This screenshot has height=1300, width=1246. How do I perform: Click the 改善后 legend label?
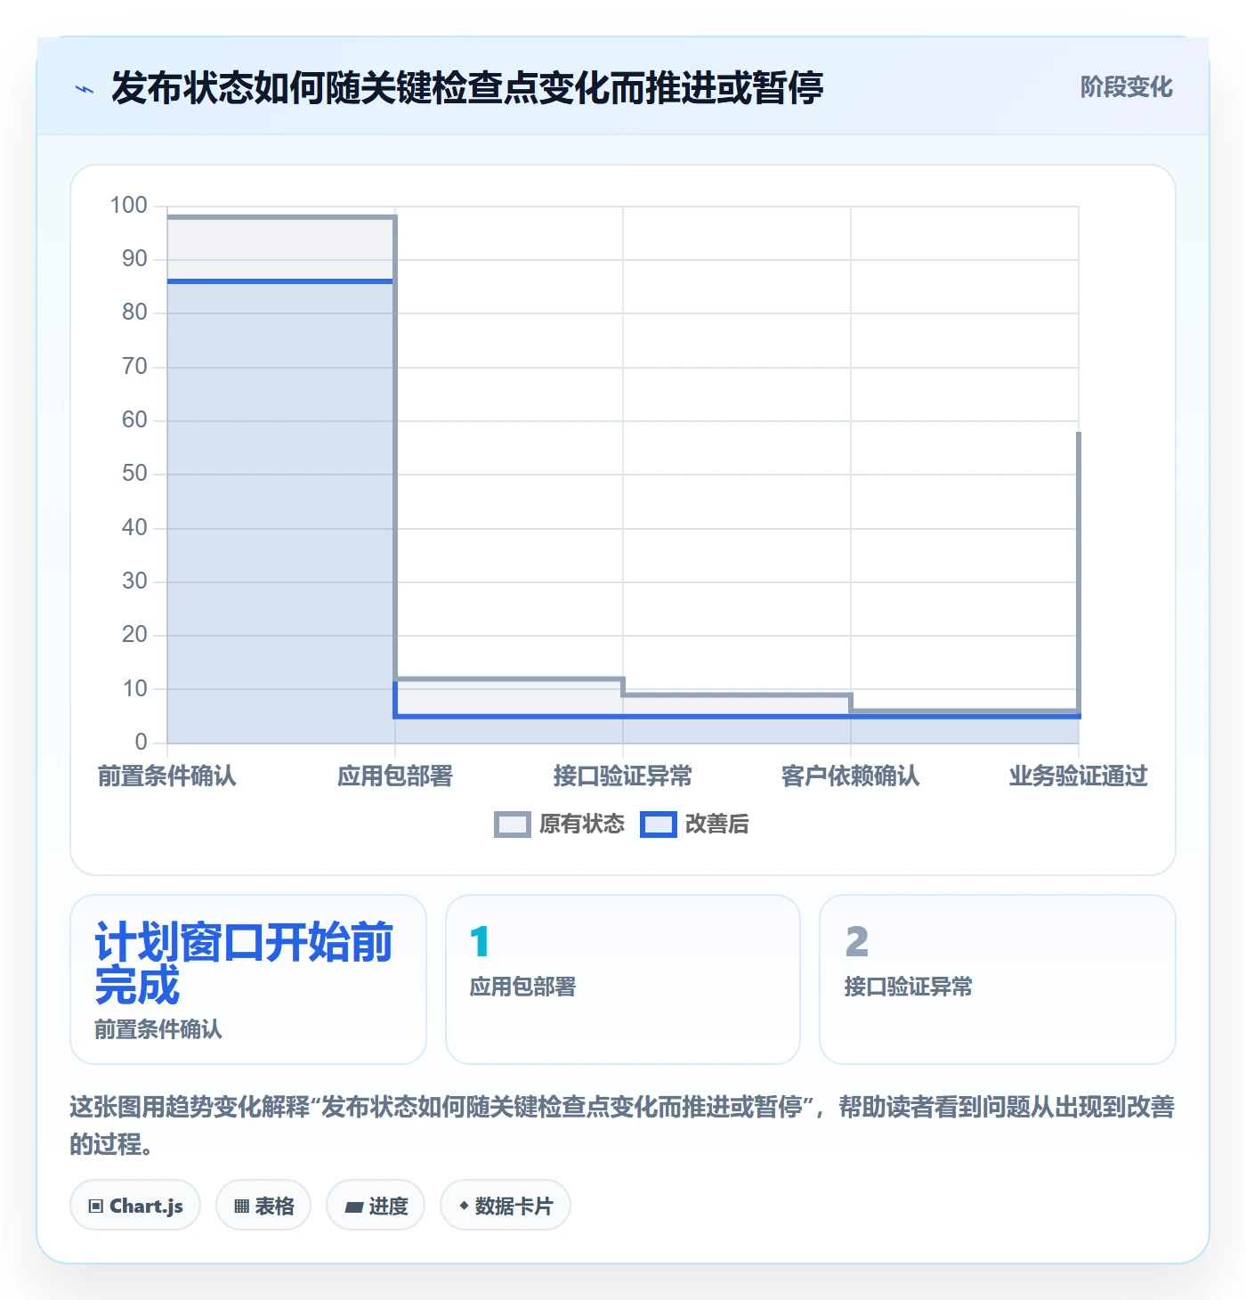tap(716, 825)
